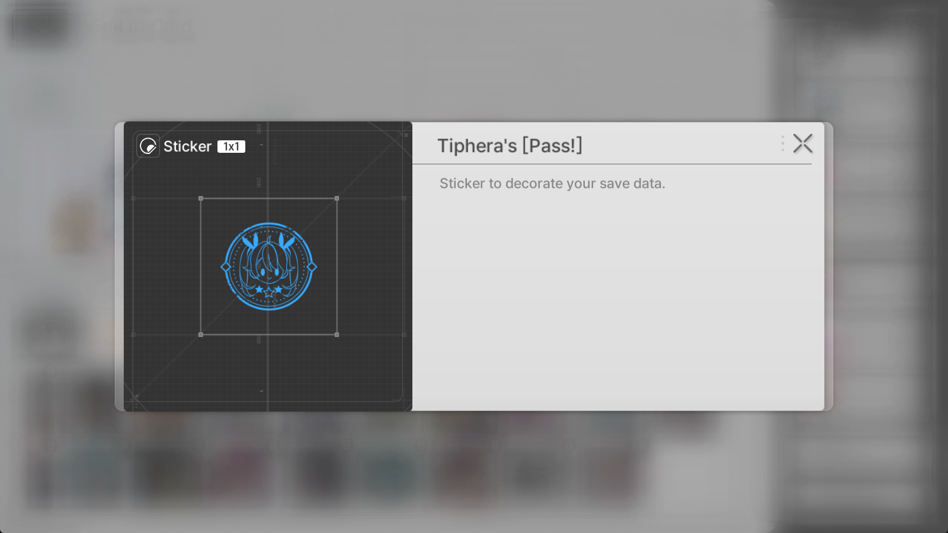Close the Tiphera's [Pass!] sticker dialog
Viewport: 948px width, 533px height.
[x=803, y=143]
